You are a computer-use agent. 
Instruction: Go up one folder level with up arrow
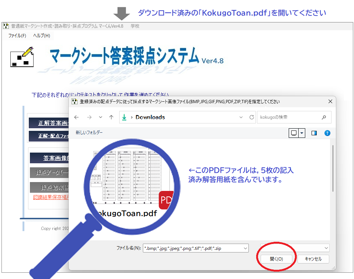click(x=111, y=117)
